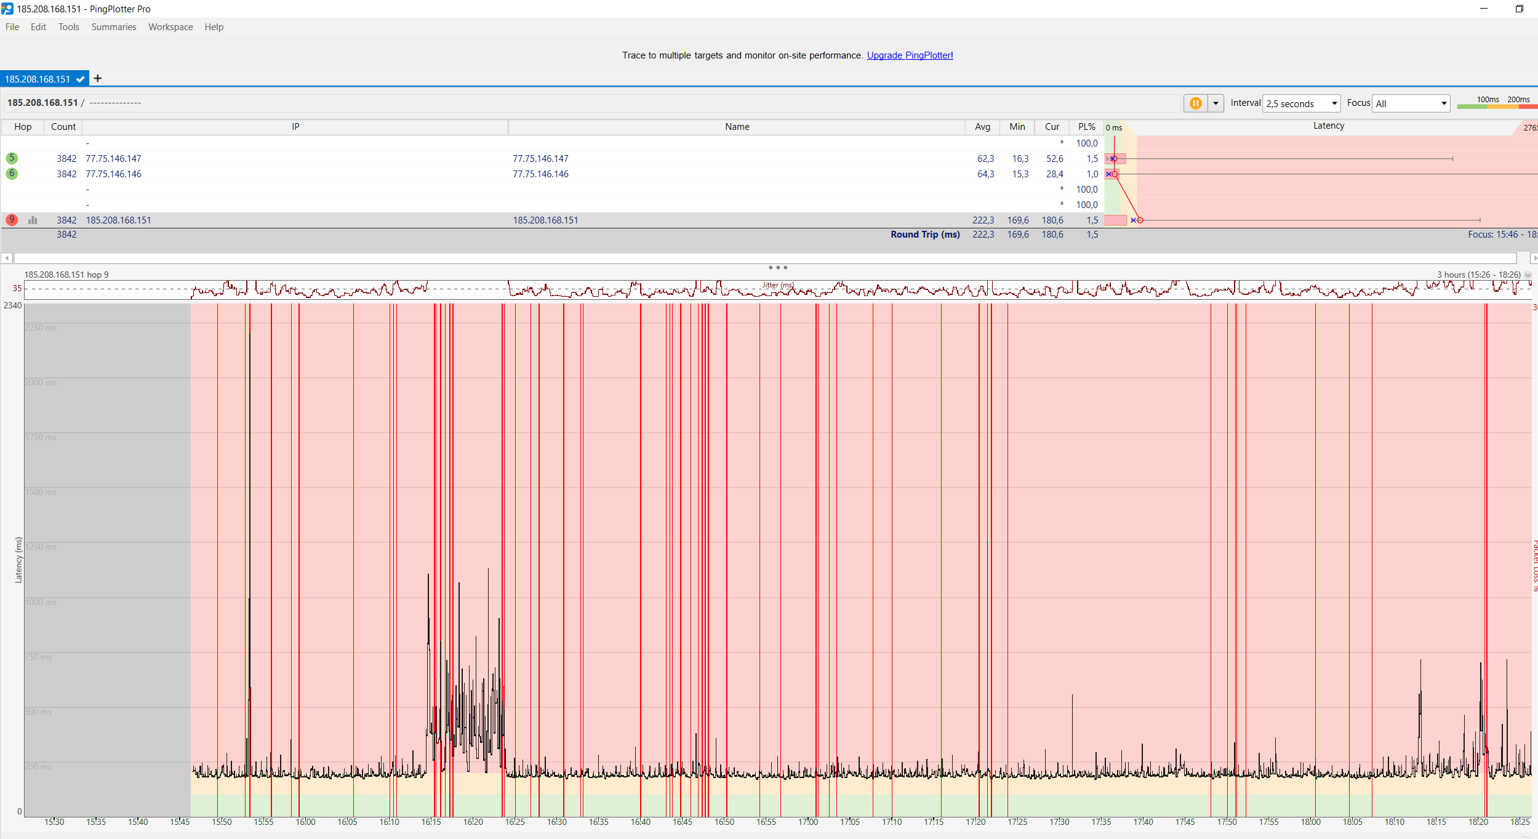1538x839 pixels.
Task: Open the Focus dropdown set to All
Action: tap(1411, 104)
